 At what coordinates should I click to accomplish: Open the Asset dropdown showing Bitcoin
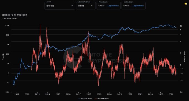(x=60, y=6)
